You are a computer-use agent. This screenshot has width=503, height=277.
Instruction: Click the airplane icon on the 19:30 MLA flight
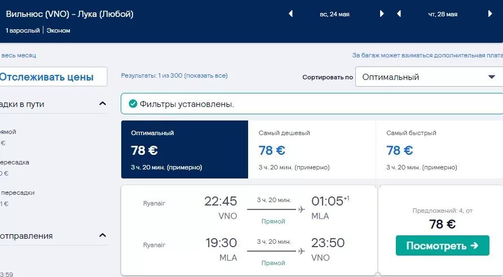coord(301,251)
